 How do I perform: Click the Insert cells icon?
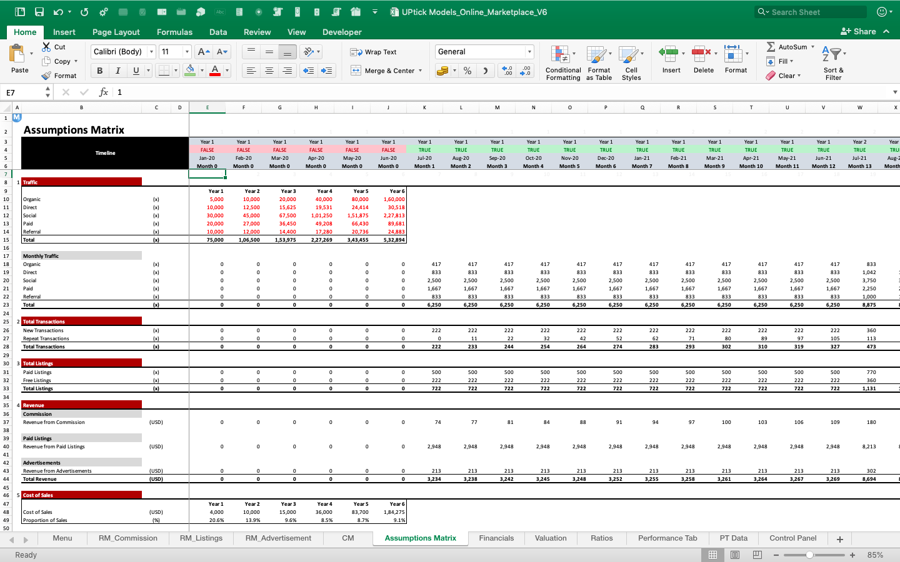(669, 54)
